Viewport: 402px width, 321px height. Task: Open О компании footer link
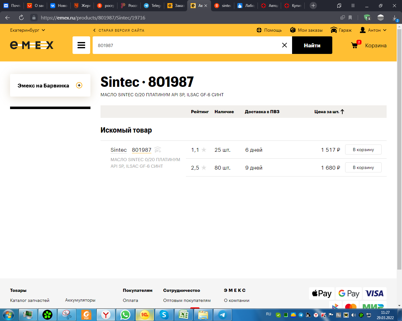click(236, 300)
